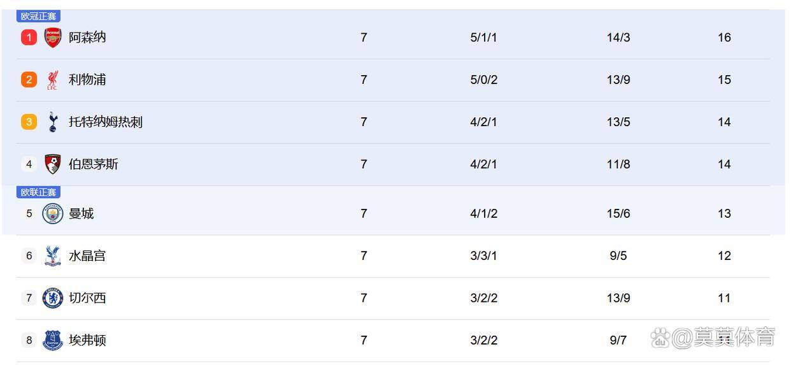Click the red rank 1 badge

(x=29, y=38)
